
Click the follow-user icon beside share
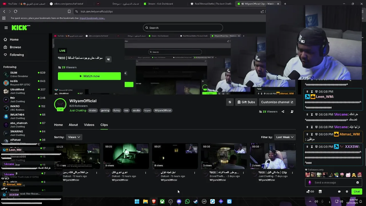(x=292, y=112)
